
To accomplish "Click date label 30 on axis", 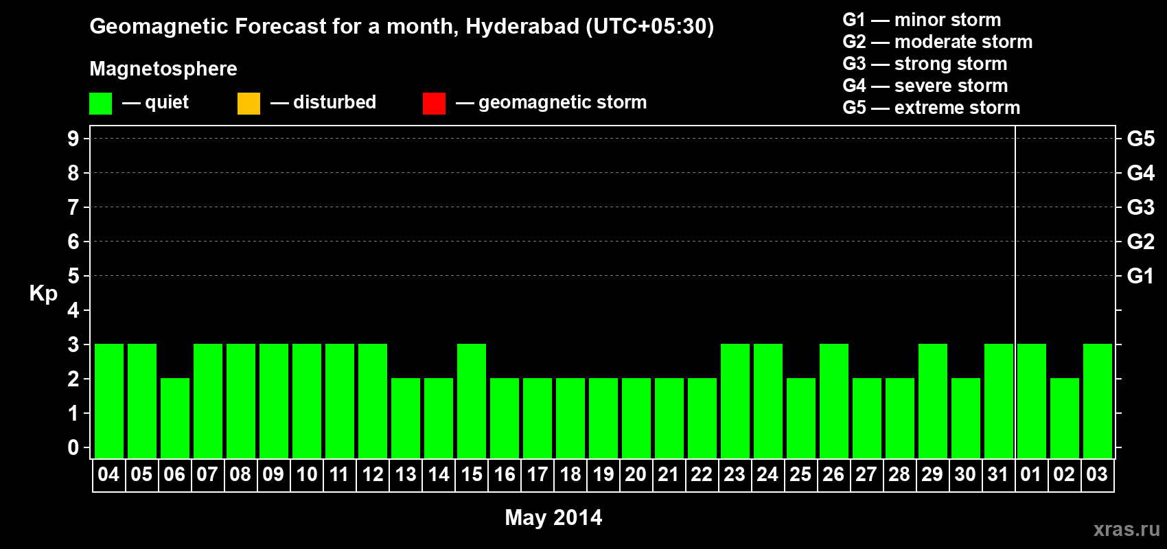I will point(965,475).
